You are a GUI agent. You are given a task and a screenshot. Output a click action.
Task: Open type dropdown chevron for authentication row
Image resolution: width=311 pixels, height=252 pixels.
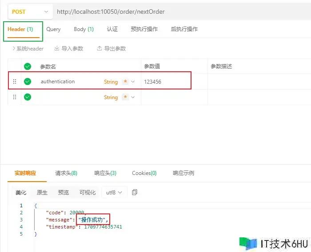[133, 81]
